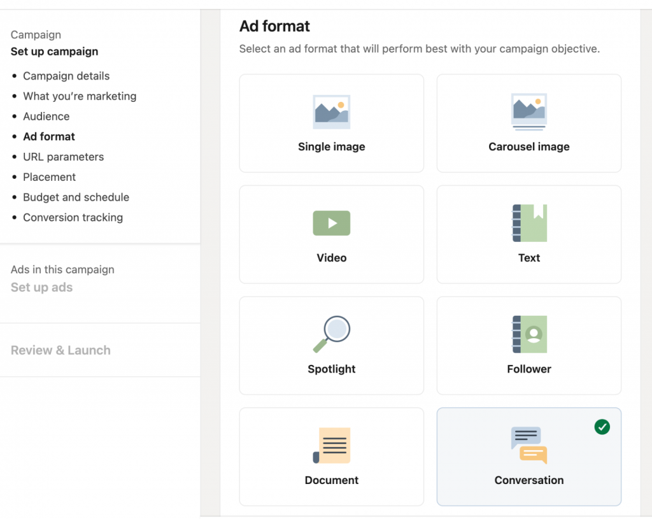
Task: Switch selection to the Single image card
Action: [331, 123]
